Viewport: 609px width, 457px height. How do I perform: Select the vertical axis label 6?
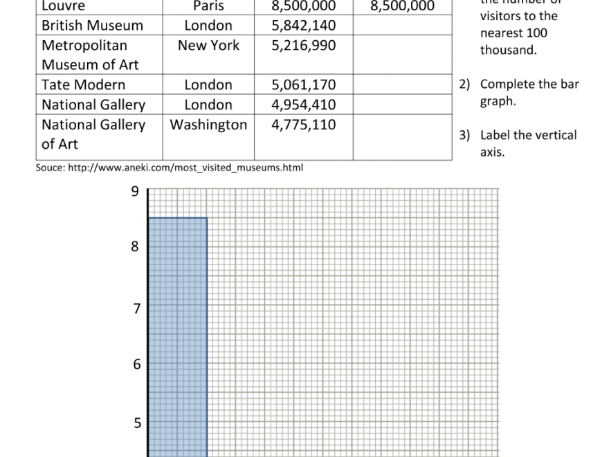coord(137,364)
